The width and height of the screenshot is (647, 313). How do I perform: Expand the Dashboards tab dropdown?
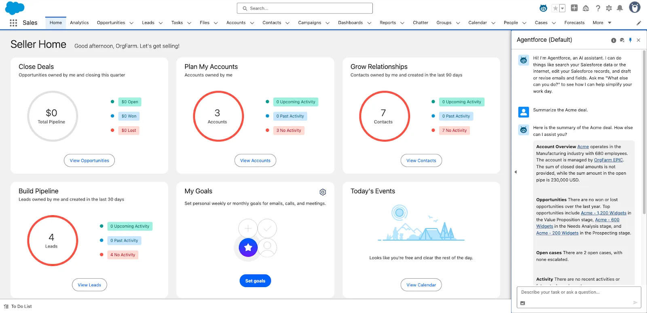(x=369, y=23)
